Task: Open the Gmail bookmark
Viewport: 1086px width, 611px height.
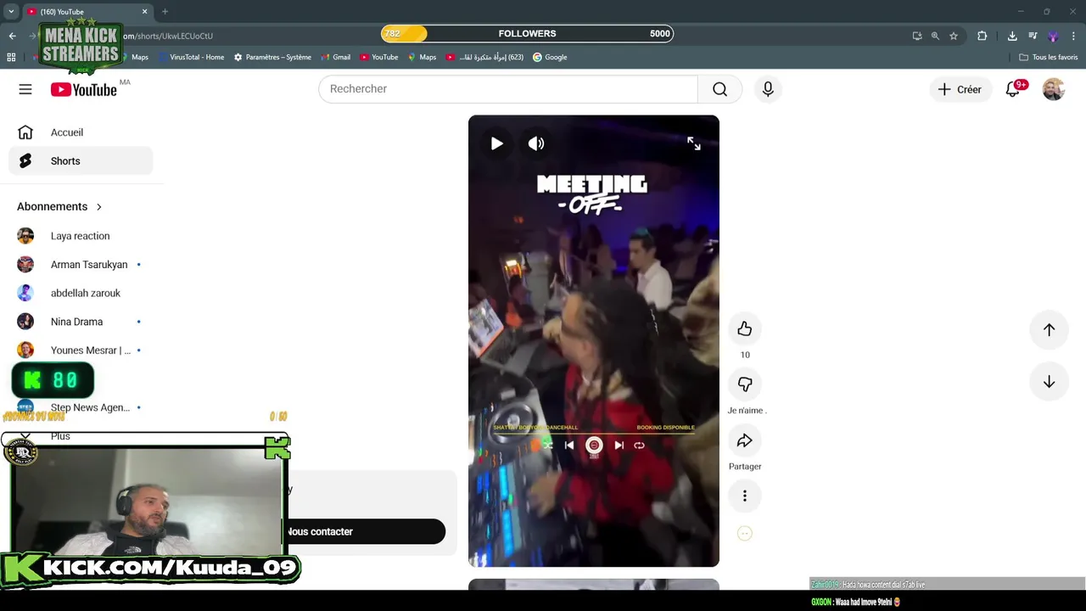Action: 335,57
